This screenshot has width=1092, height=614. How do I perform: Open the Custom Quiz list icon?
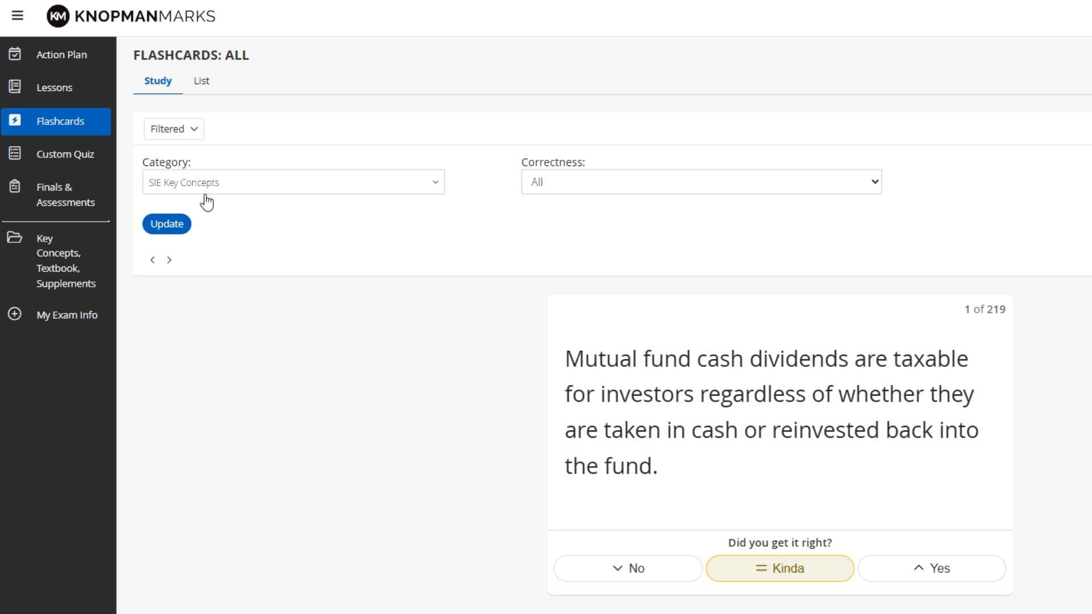(15, 153)
